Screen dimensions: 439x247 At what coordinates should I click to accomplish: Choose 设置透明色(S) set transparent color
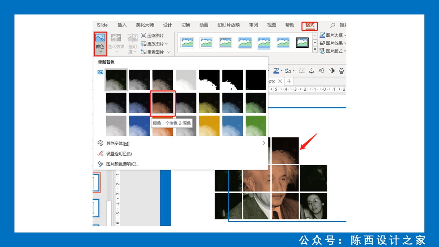[x=119, y=154]
